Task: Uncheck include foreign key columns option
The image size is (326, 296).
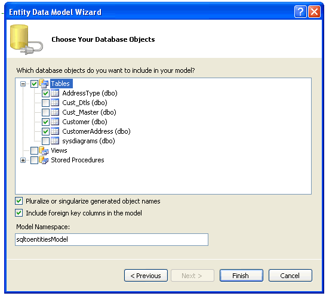Action: click(19, 213)
